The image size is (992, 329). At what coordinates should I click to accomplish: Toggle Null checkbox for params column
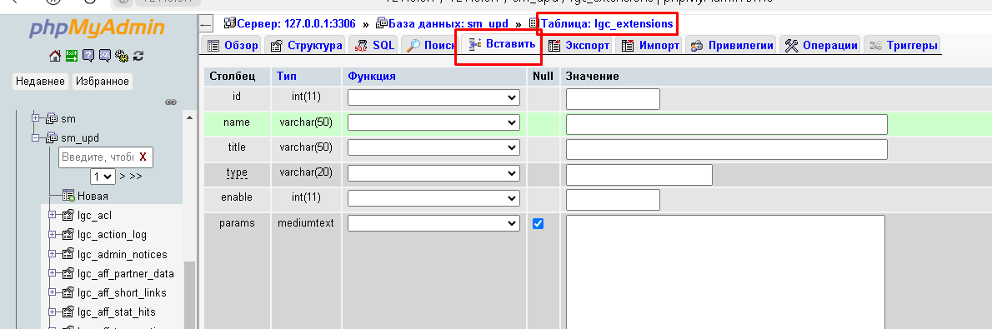coord(538,223)
